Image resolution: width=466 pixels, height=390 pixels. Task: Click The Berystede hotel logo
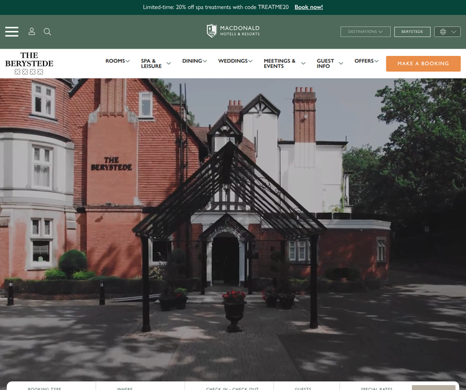(29, 63)
